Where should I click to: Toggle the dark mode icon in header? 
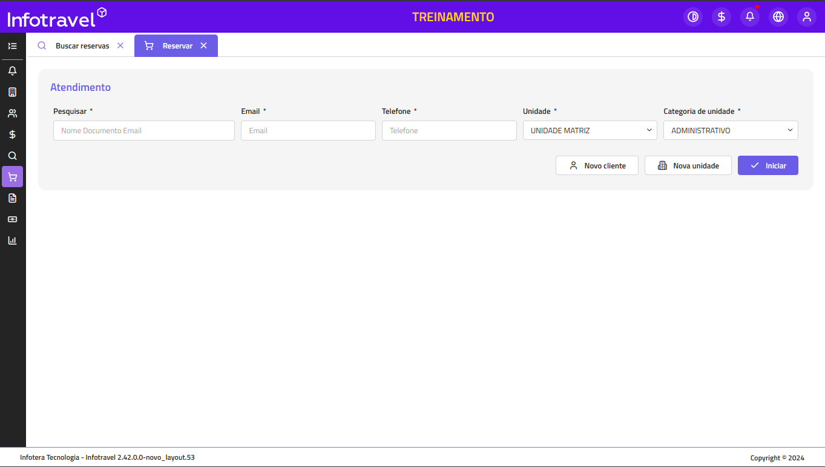tap(693, 17)
